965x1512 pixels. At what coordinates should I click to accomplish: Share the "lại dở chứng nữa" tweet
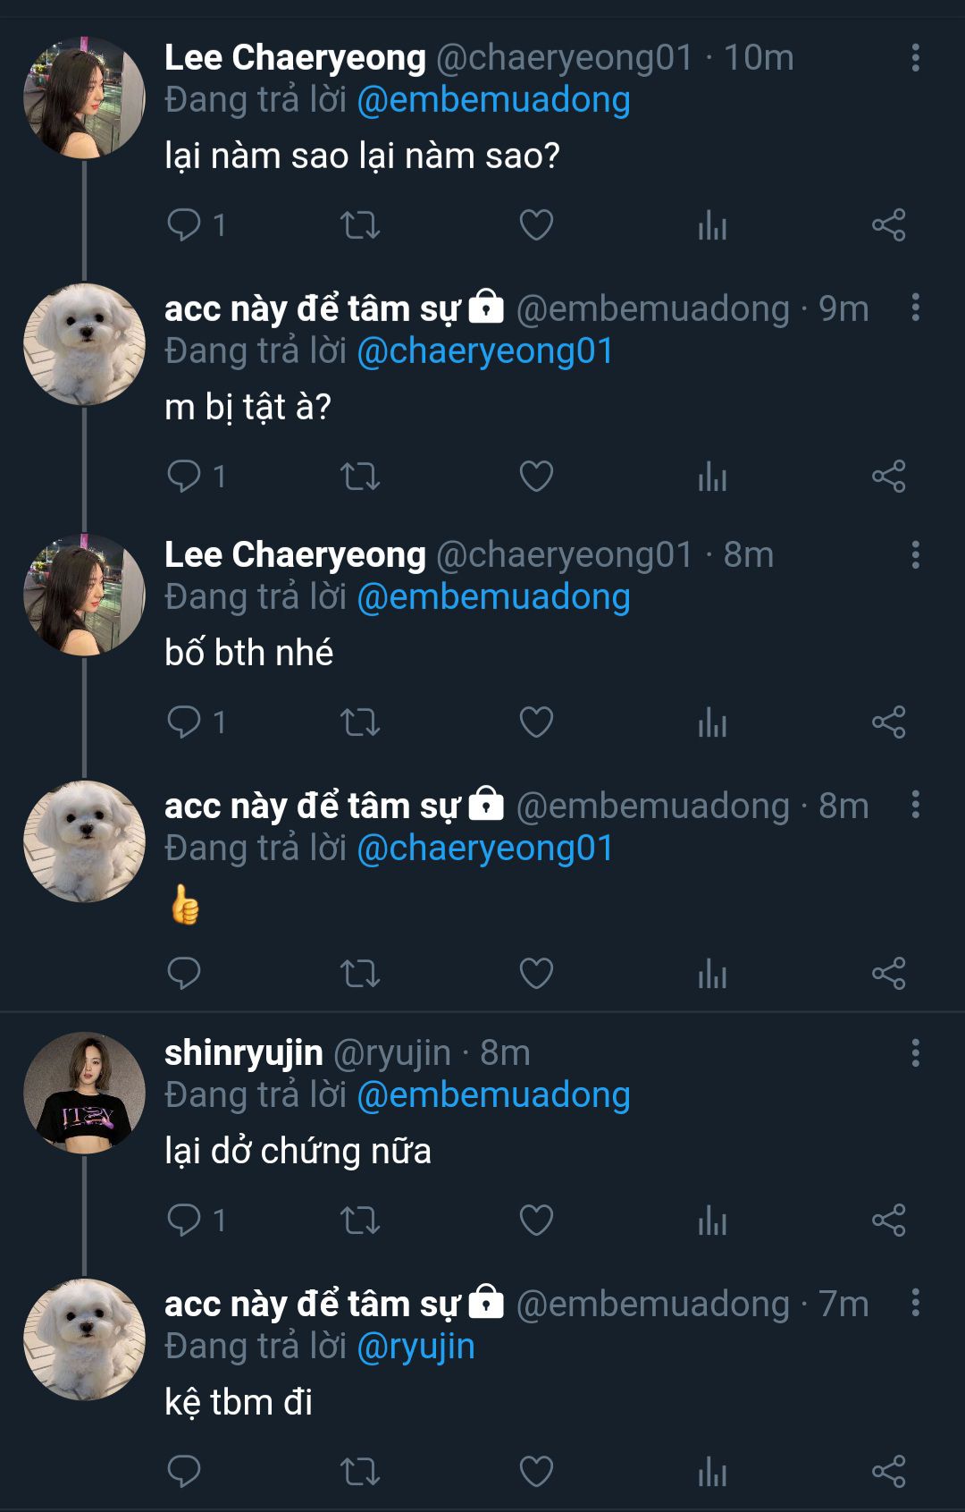pos(888,1220)
